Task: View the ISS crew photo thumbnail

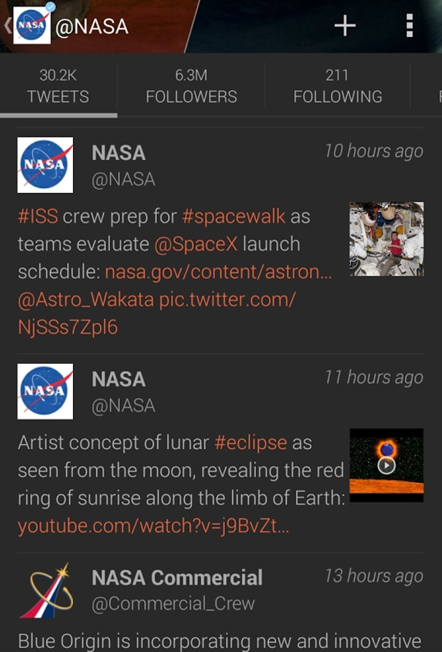Action: 387,239
